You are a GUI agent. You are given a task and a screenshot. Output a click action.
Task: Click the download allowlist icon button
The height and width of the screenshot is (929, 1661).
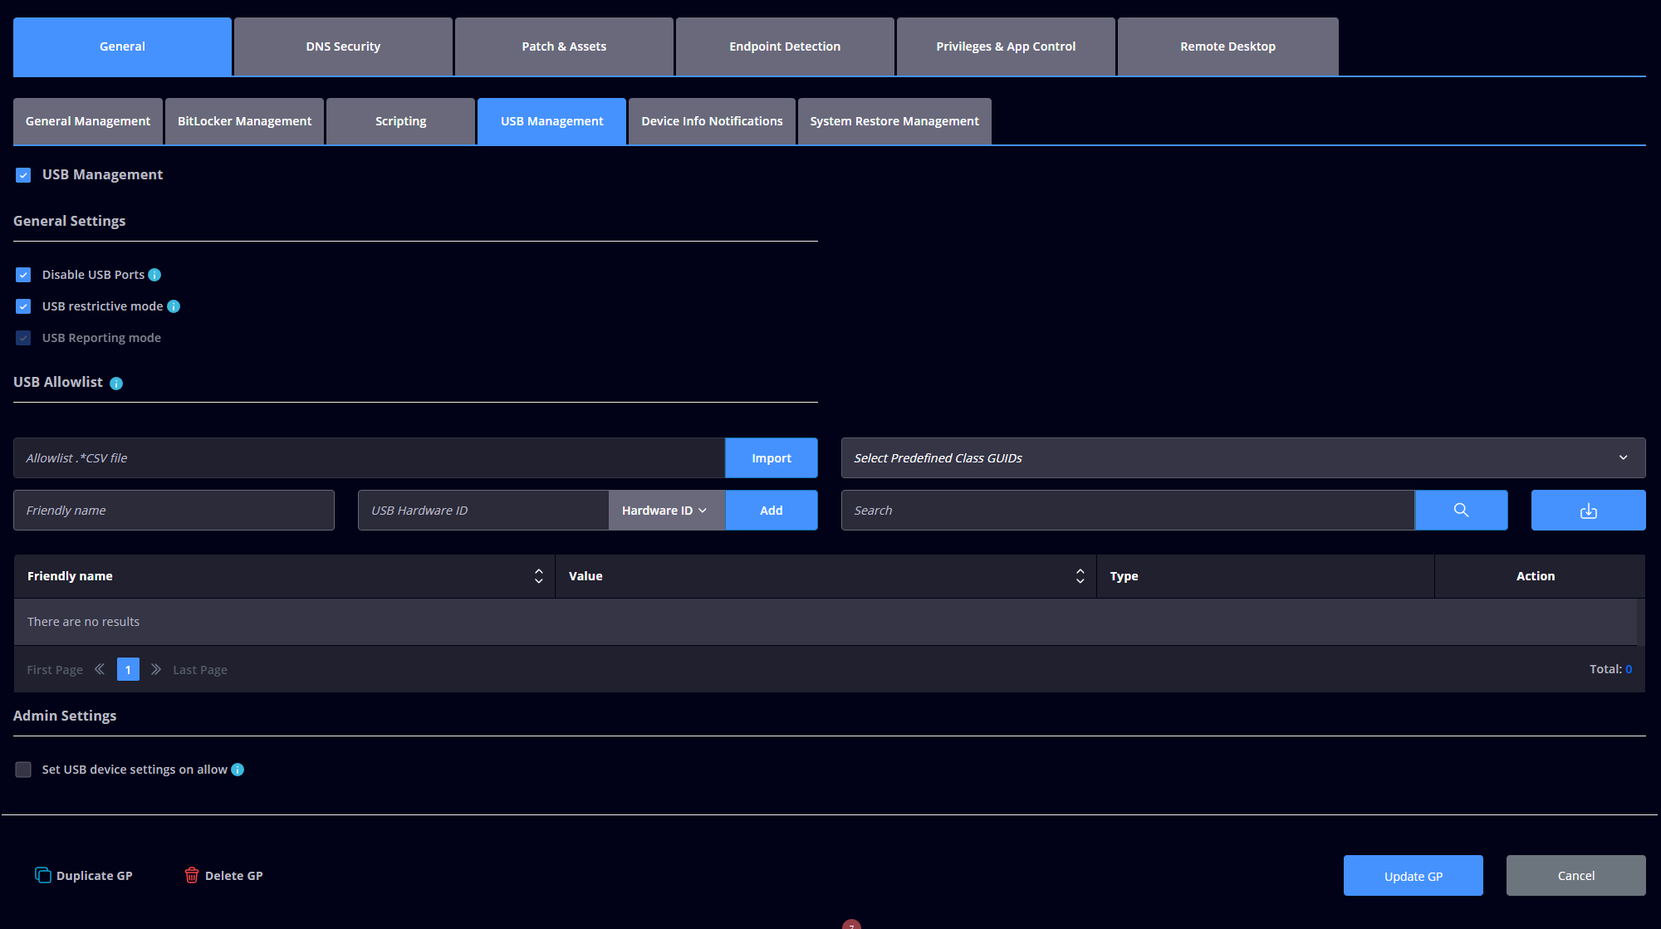click(1588, 510)
